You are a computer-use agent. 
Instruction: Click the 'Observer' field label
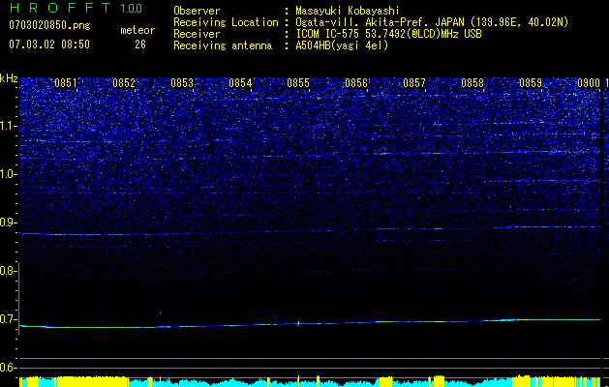pos(197,11)
